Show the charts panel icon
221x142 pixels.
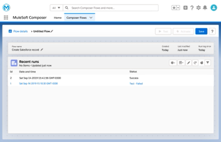tap(202, 63)
